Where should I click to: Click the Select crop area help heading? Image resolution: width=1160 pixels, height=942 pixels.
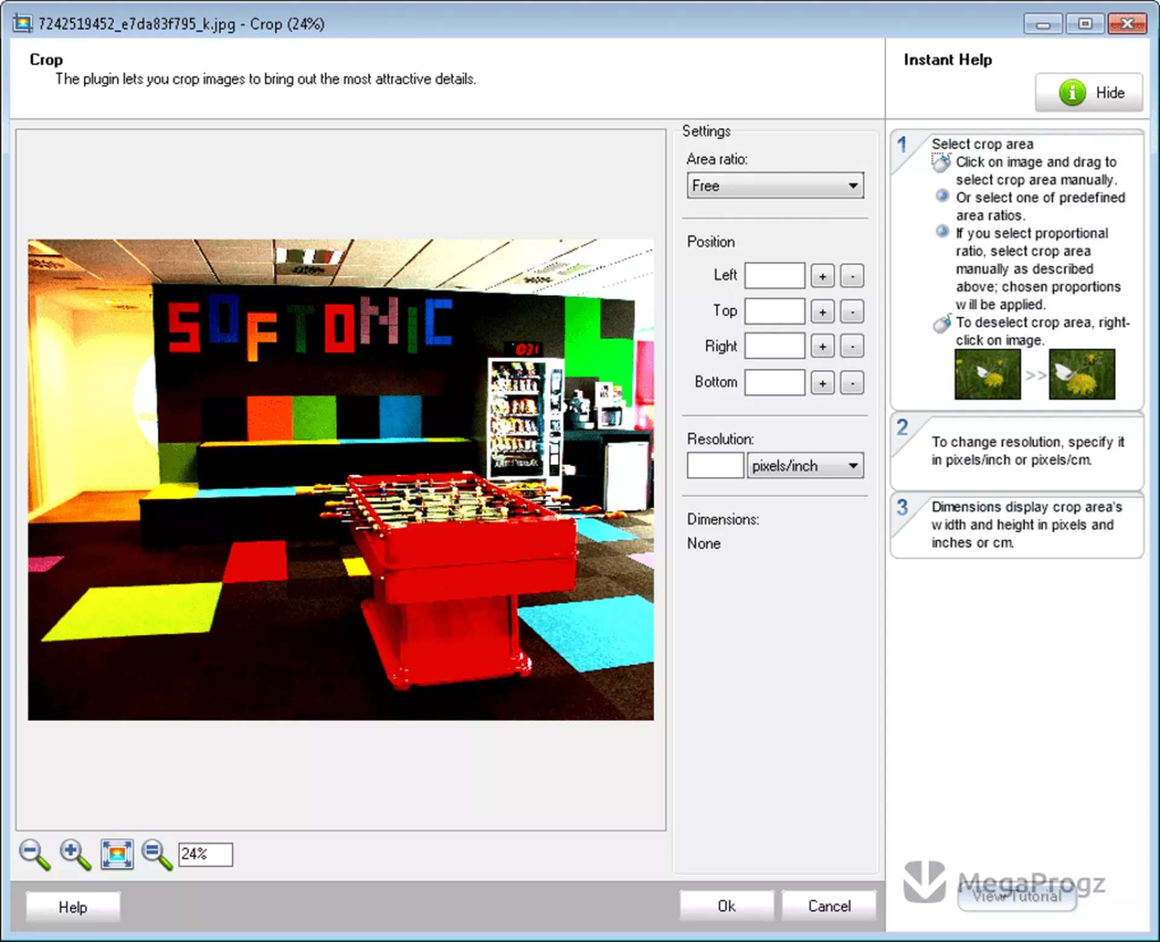982,144
